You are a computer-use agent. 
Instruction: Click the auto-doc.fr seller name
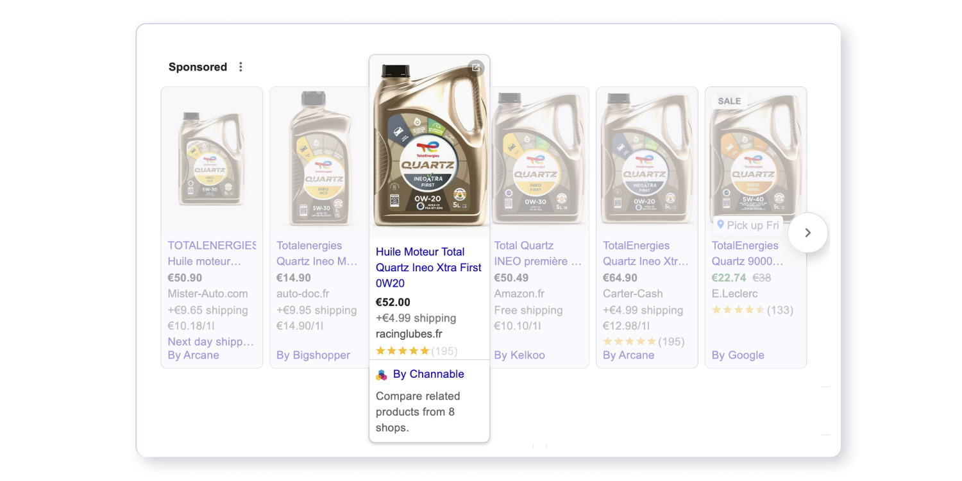coord(303,294)
